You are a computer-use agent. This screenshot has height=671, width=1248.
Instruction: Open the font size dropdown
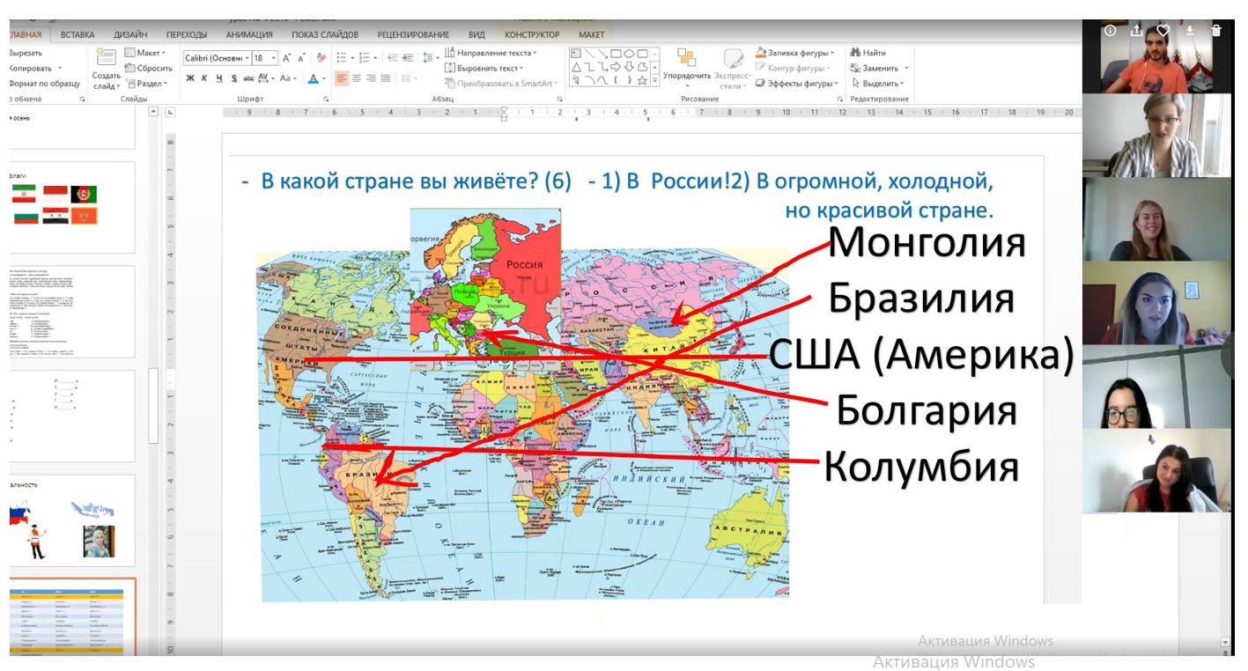275,58
